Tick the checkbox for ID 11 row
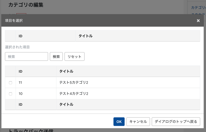 pos(11,83)
